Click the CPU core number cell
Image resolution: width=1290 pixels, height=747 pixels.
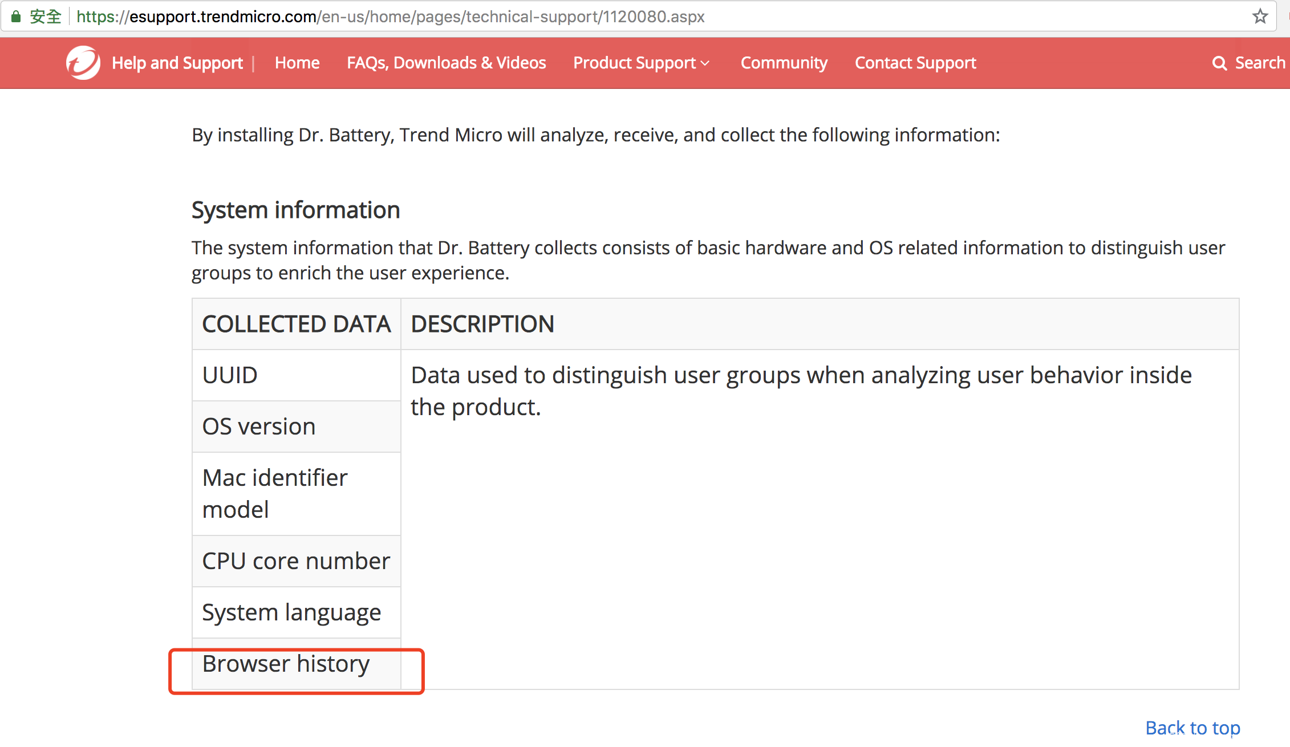click(296, 561)
